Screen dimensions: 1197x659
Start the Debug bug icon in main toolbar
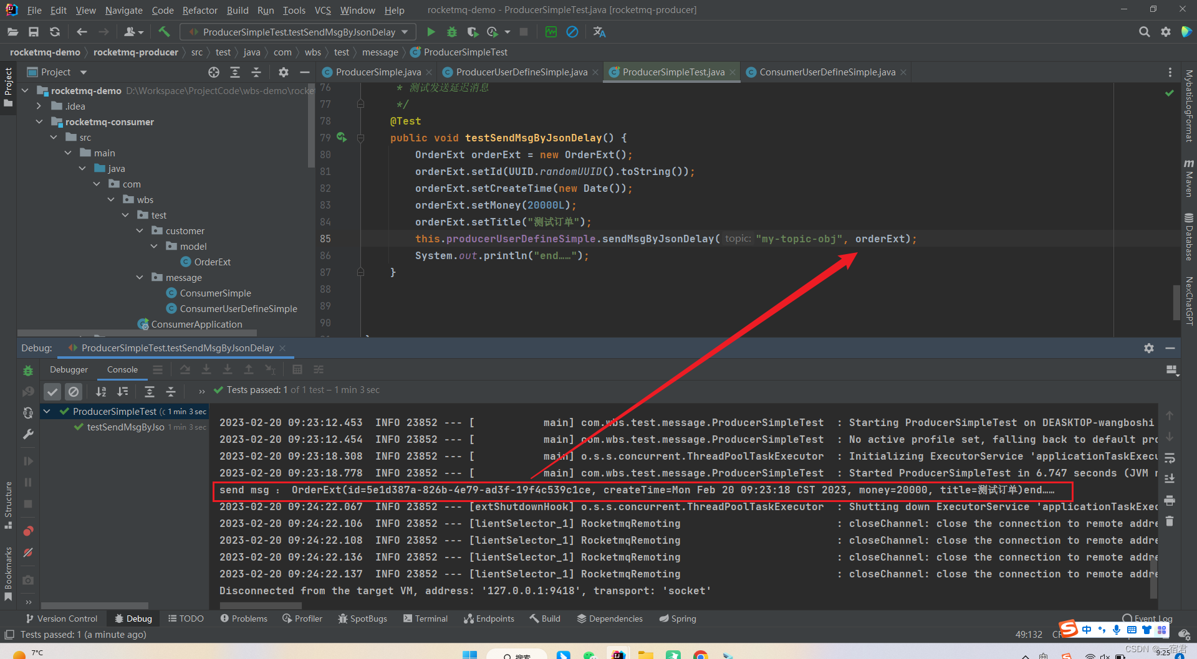[452, 32]
